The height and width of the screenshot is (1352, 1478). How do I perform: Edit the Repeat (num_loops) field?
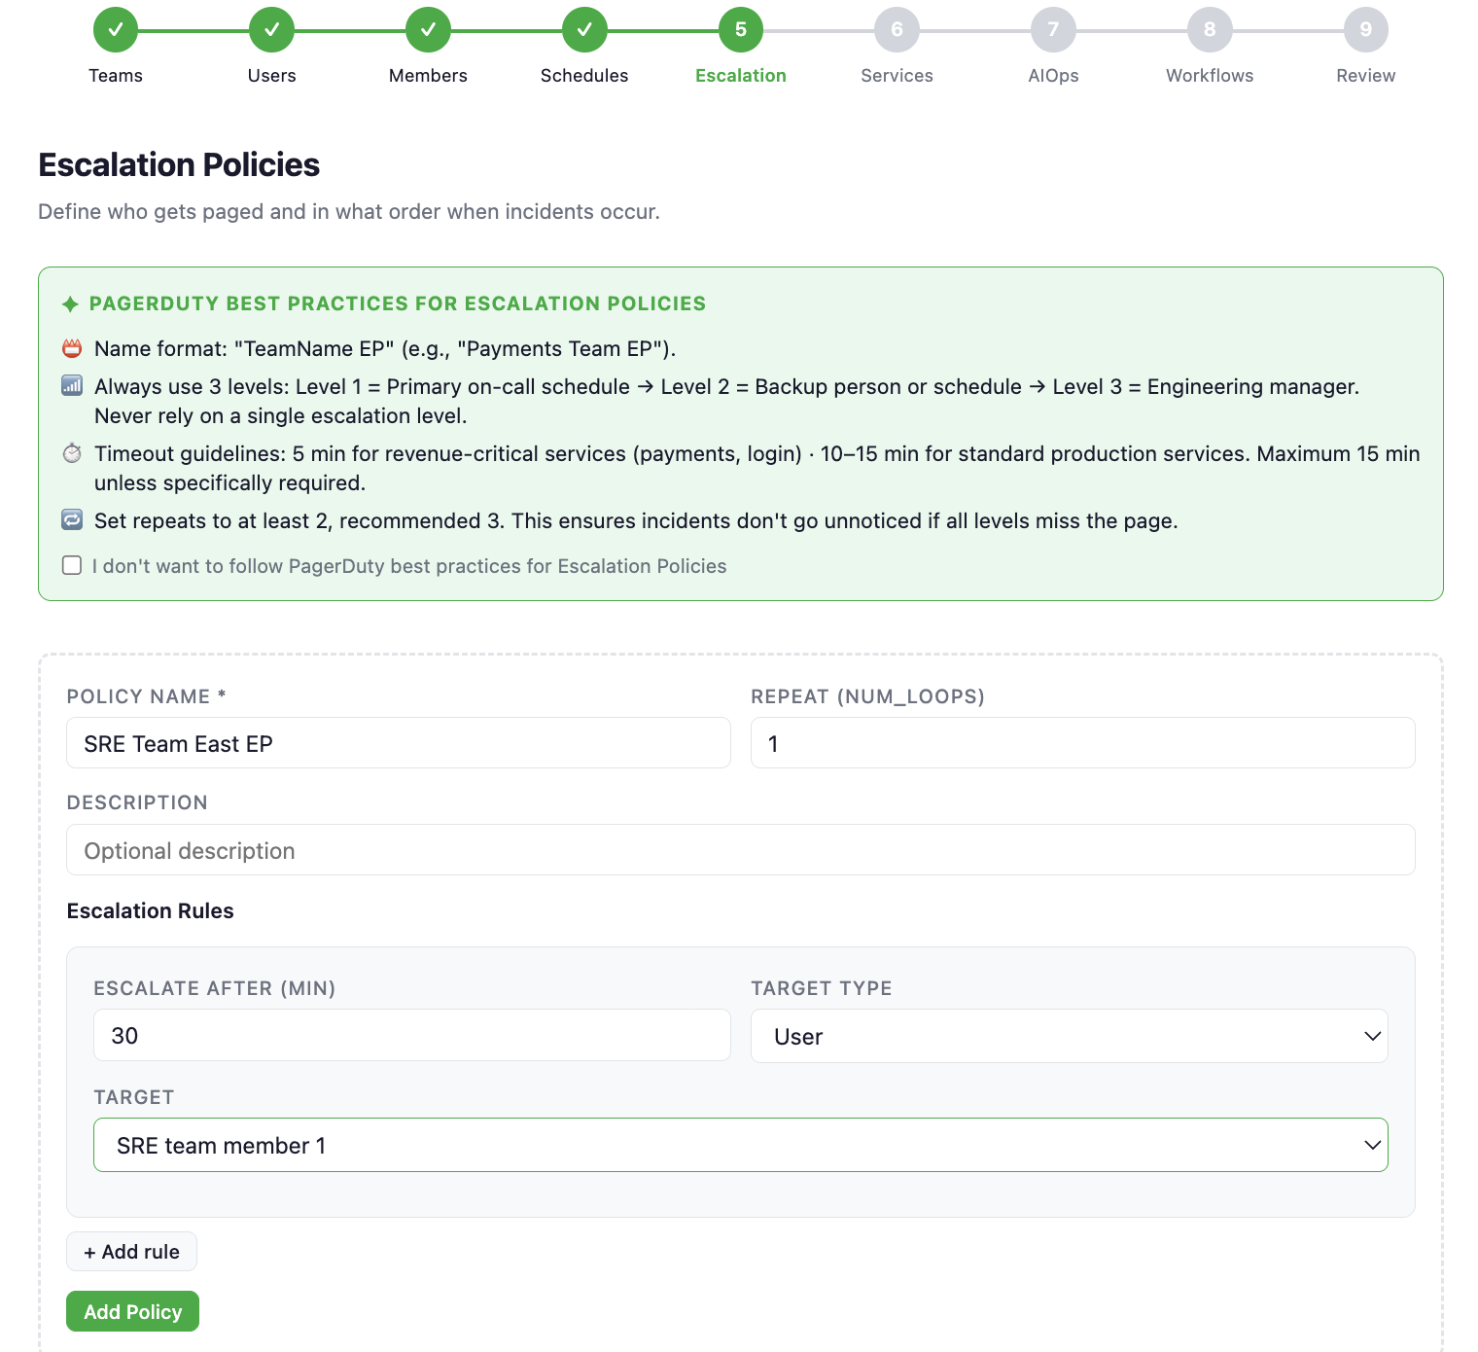pos(1083,743)
